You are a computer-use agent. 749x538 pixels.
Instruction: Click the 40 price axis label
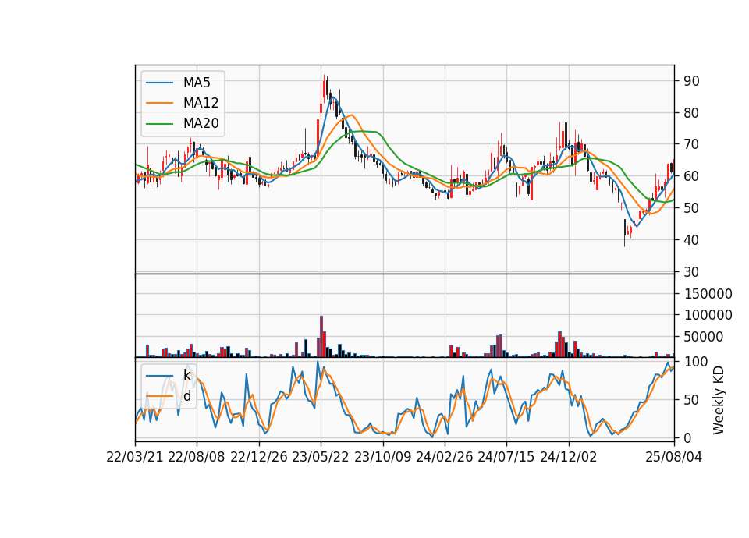click(692, 240)
